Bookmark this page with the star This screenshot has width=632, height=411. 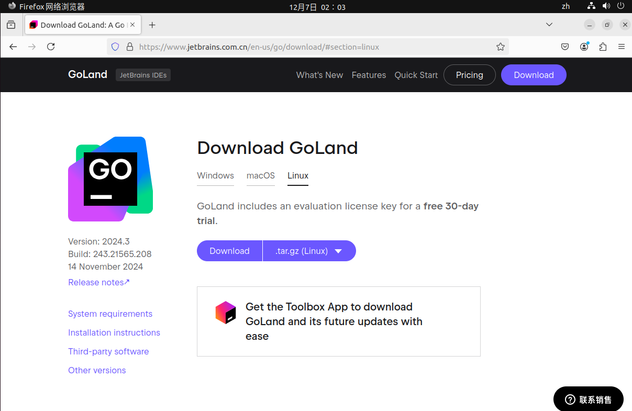[501, 47]
